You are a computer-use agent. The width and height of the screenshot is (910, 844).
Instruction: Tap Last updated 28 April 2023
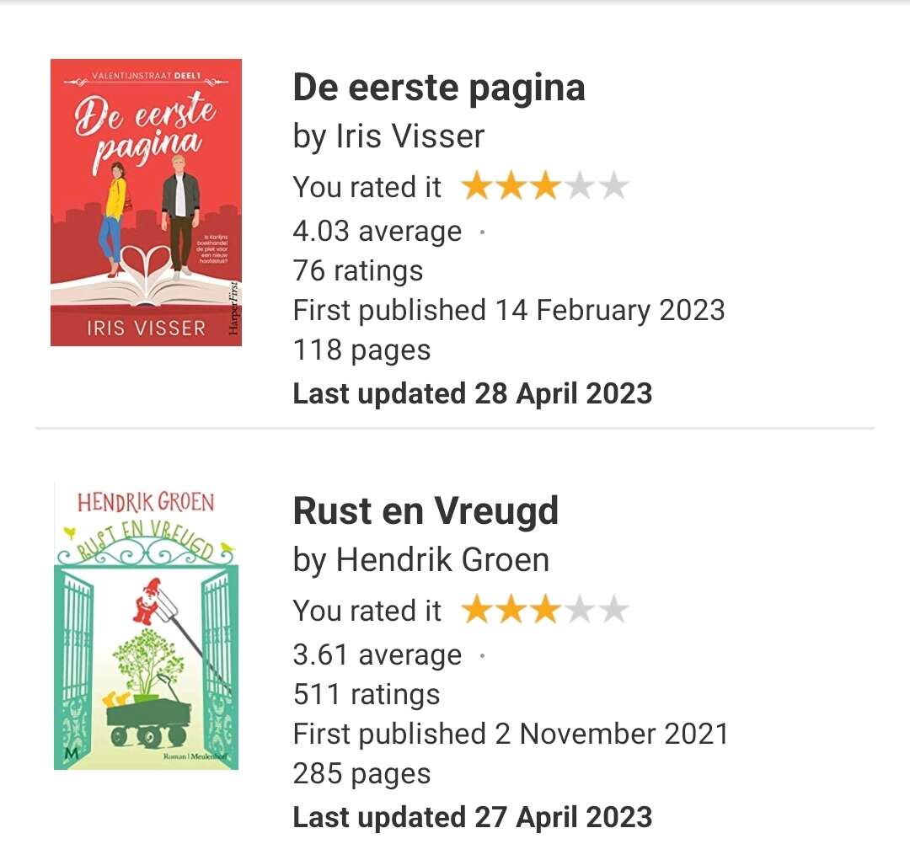(473, 394)
